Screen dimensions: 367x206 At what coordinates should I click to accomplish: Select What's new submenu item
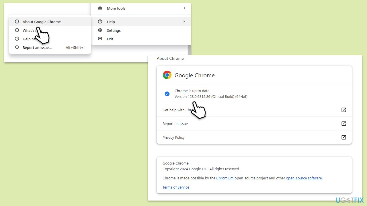50,30
